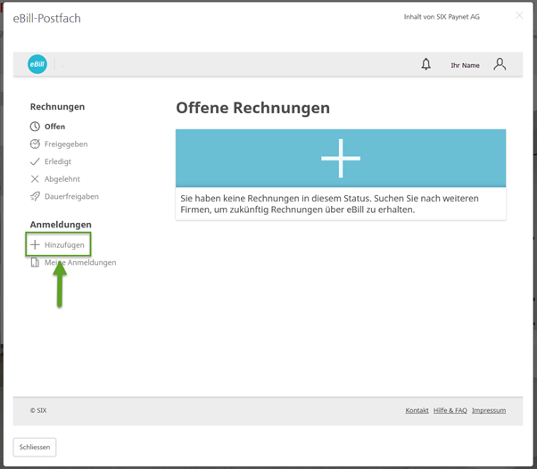
Task: Open the user profile icon
Action: tap(500, 64)
